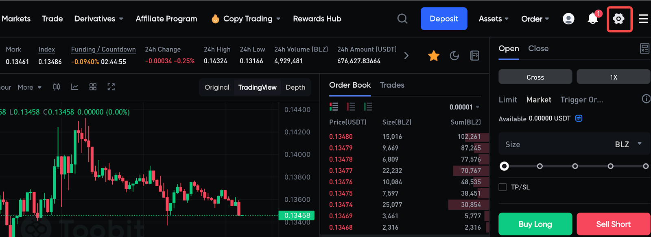Set size slider to second marker
This screenshot has width=651, height=237.
540,166
